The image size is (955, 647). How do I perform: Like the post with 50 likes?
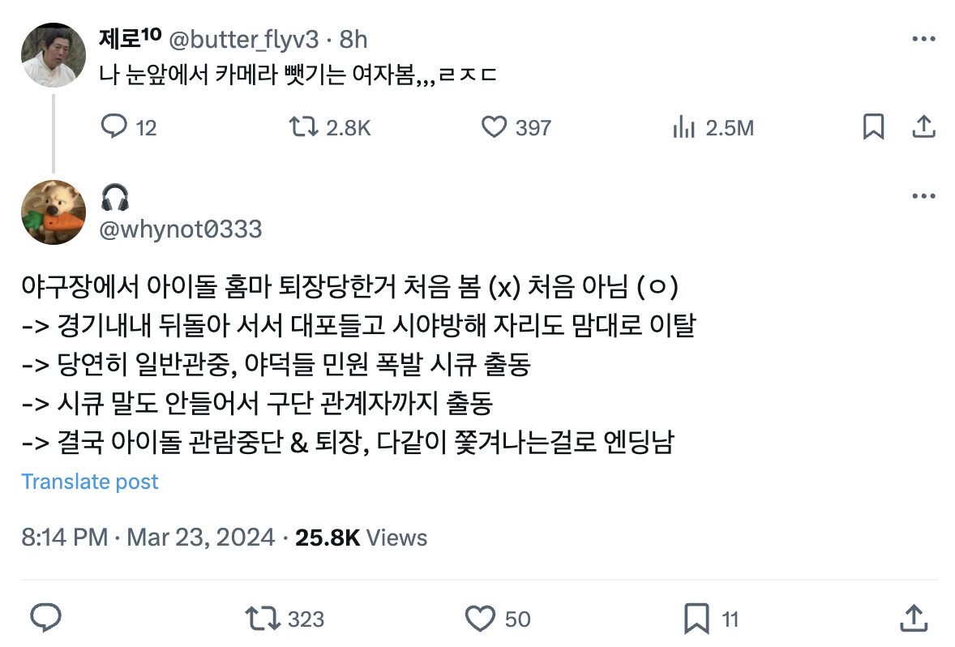tap(482, 619)
